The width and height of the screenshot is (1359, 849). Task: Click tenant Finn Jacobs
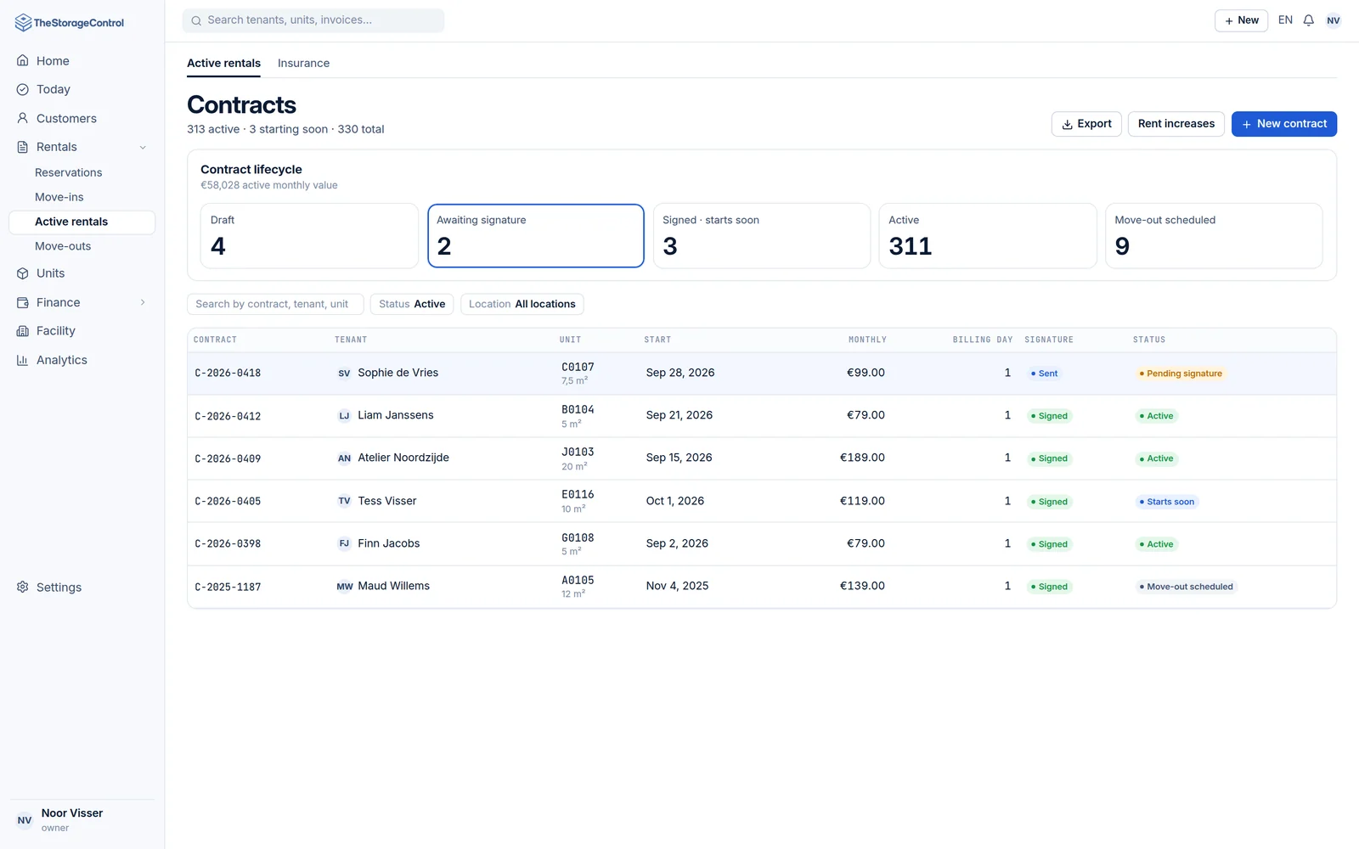point(389,543)
